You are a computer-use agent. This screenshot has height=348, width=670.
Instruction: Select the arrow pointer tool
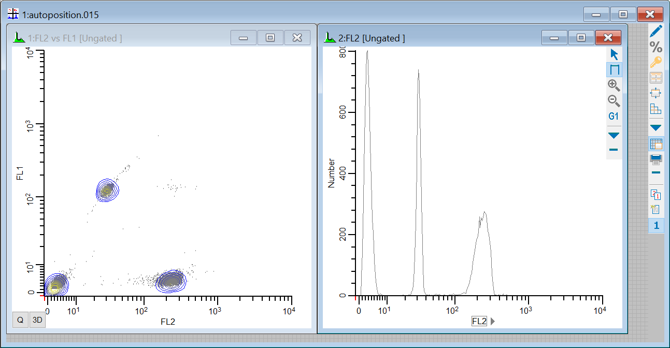click(615, 54)
